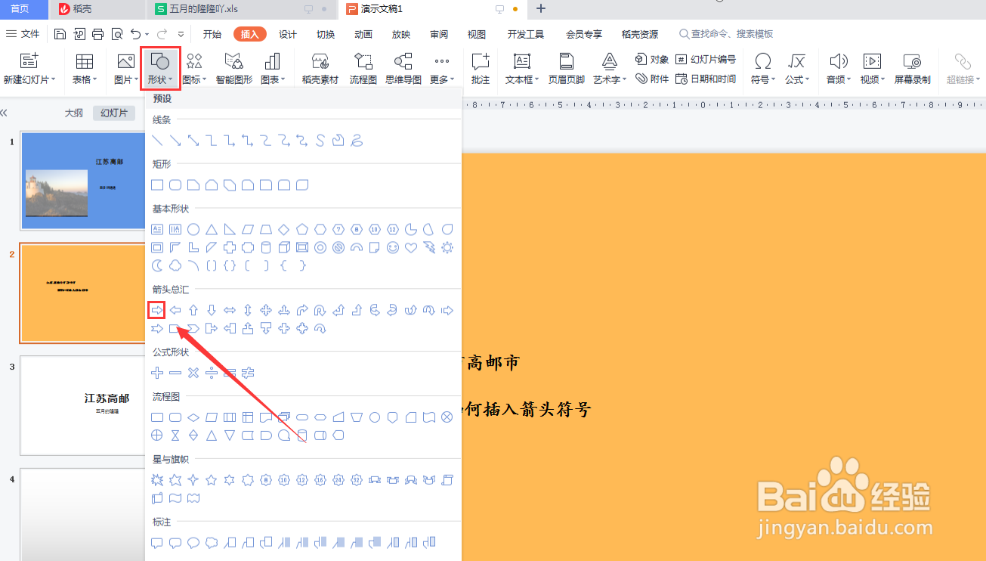Insert the smiley face basic shape
Image resolution: width=986 pixels, height=561 pixels.
tap(393, 247)
